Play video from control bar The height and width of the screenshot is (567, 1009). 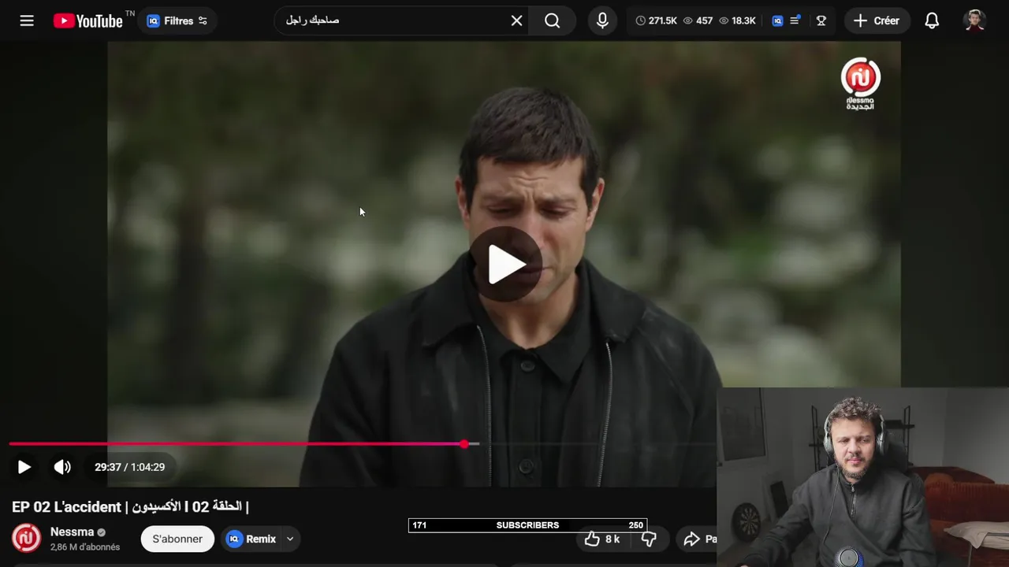(x=24, y=467)
